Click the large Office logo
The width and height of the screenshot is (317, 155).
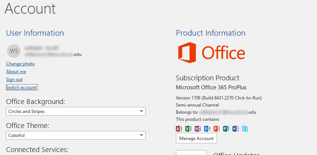coord(212,53)
